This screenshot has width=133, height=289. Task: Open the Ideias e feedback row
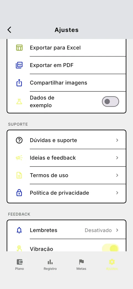tap(66, 158)
